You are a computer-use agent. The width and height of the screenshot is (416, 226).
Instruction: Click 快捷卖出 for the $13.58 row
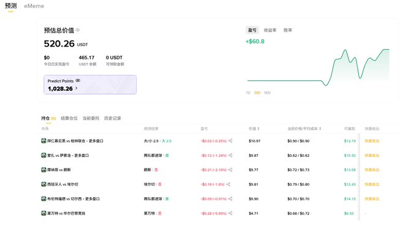[372, 170]
